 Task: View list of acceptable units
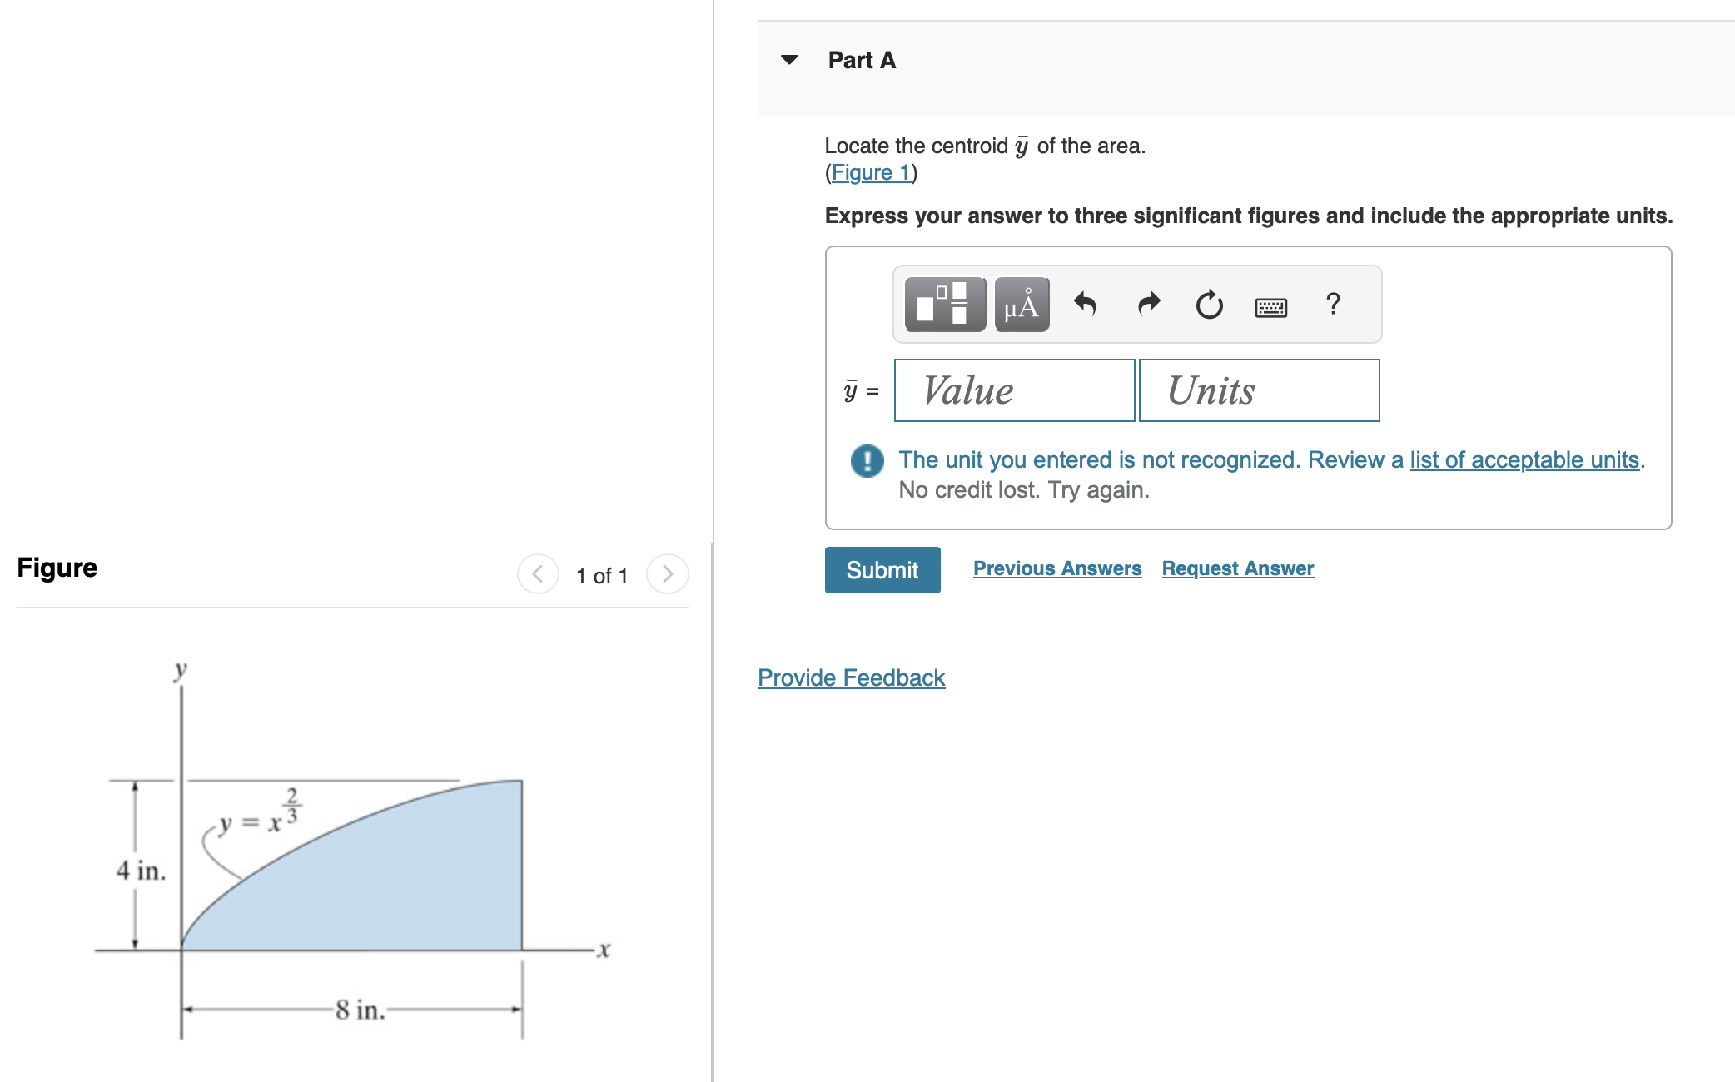[x=1523, y=459]
